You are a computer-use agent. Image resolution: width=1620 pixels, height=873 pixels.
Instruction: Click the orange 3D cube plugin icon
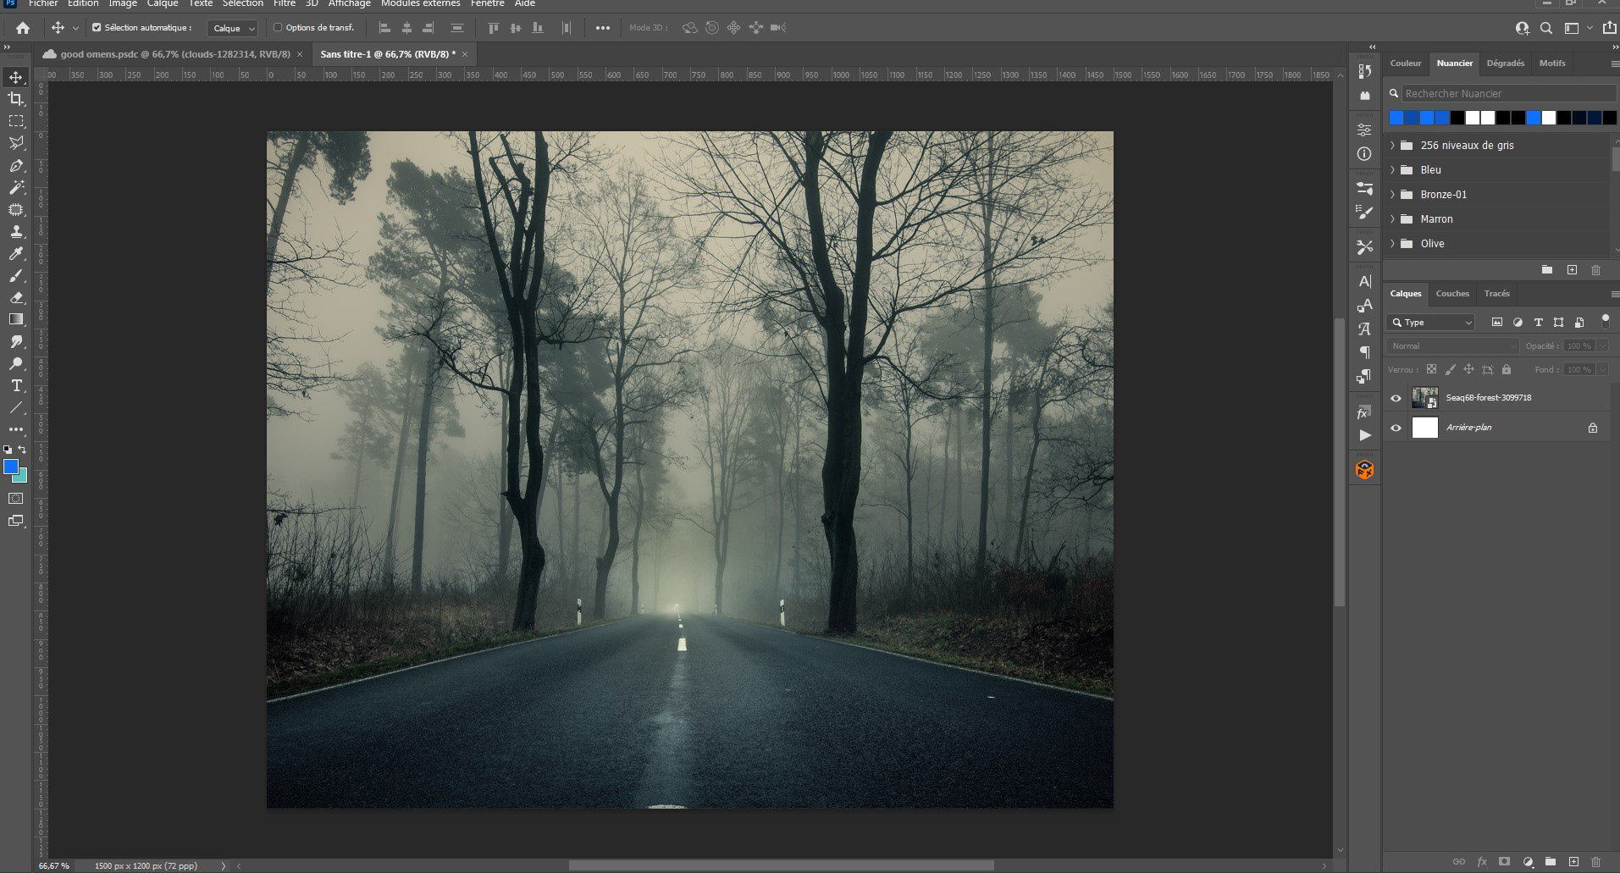(1364, 469)
